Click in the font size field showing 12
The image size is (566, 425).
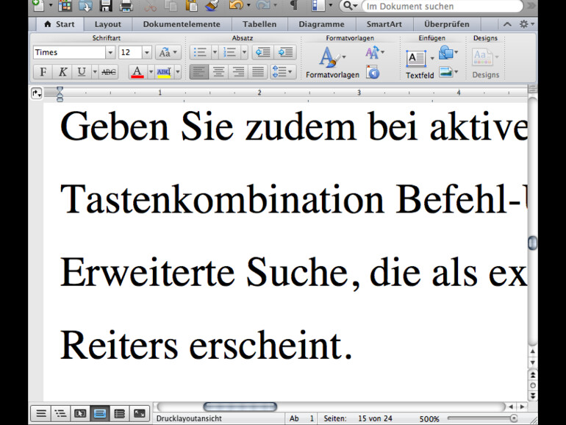[130, 53]
